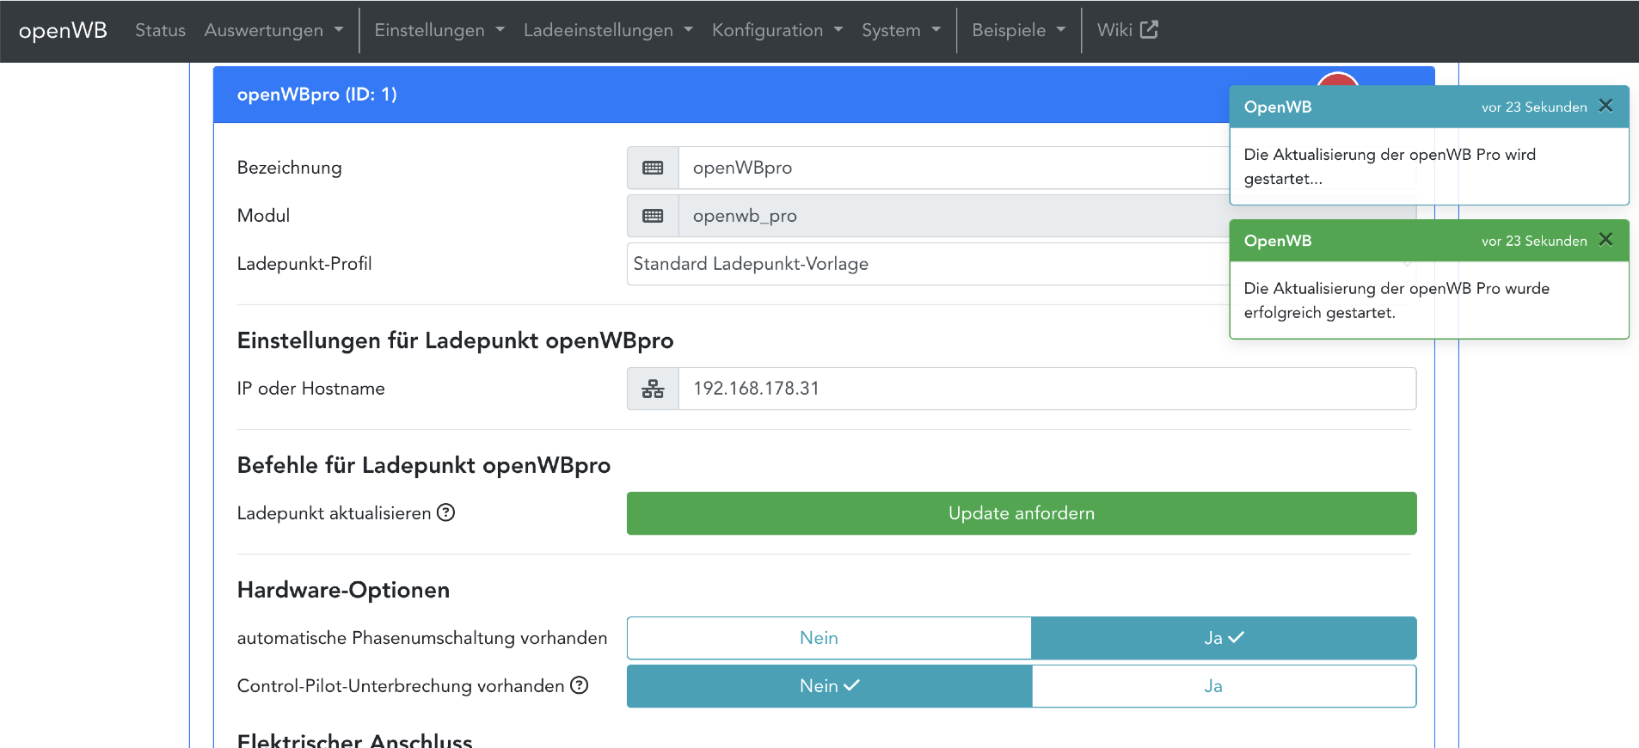Expand the Auswertungen dropdown menu
Image resolution: width=1639 pixels, height=748 pixels.
click(x=273, y=30)
